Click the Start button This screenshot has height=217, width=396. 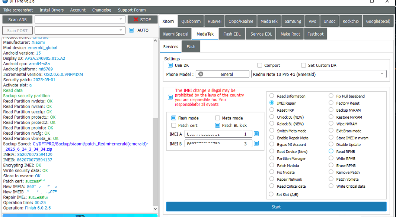(x=276, y=207)
